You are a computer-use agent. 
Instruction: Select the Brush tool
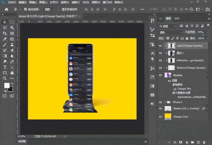point(5,45)
